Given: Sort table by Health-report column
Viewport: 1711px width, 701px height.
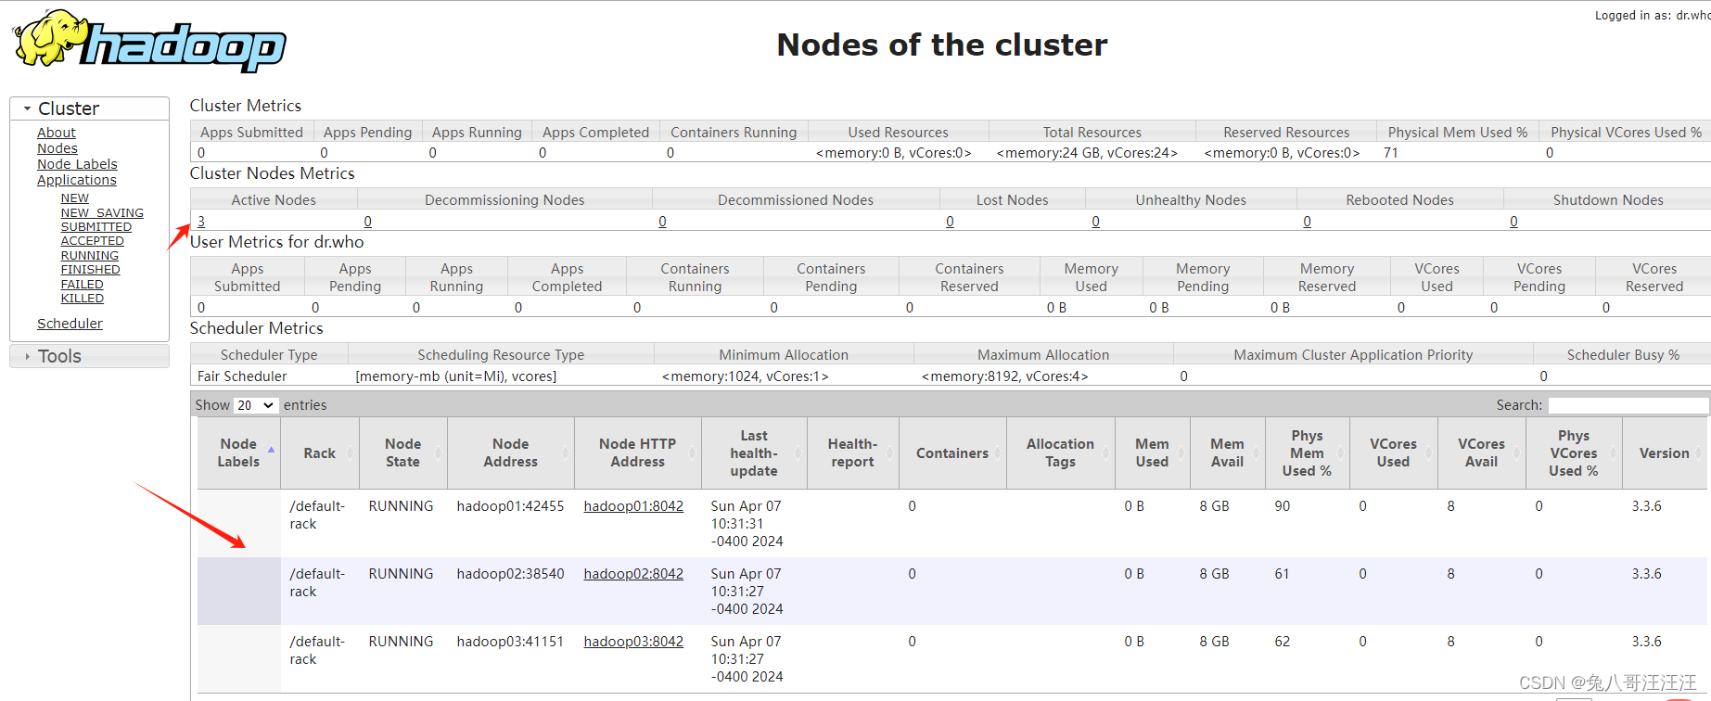Looking at the screenshot, I should click(853, 452).
